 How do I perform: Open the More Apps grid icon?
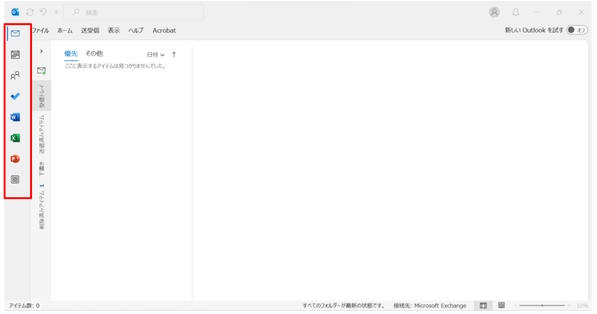coord(15,179)
